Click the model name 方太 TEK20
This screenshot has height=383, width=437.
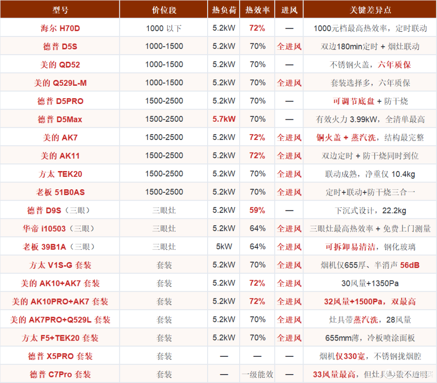(60, 174)
